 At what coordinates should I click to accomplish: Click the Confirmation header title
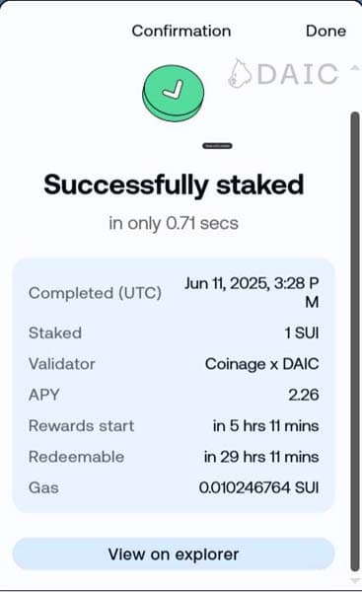(x=181, y=31)
